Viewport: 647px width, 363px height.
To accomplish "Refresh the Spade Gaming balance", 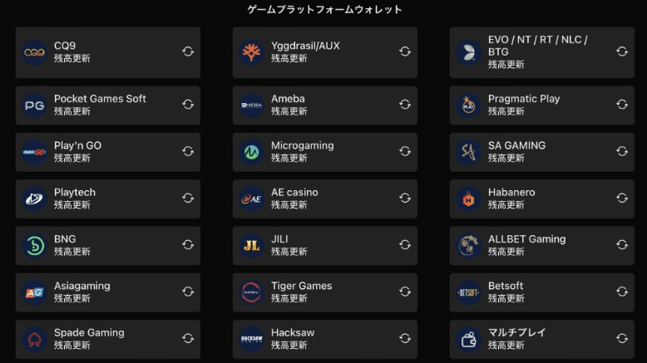I will click(x=188, y=338).
